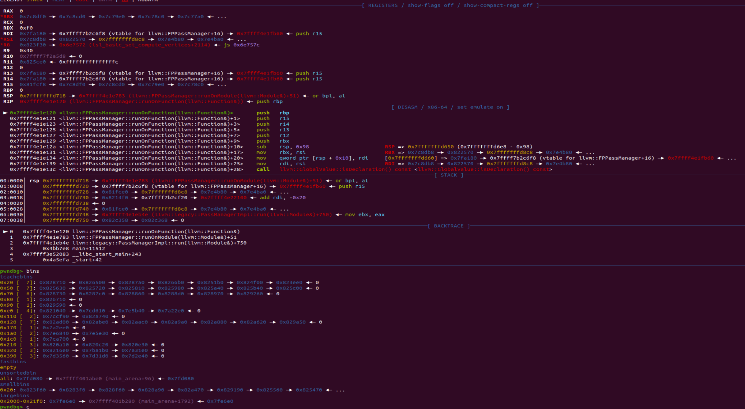Click unsortedbin chunk 0x7fd080 after 'all:'

pos(30,379)
